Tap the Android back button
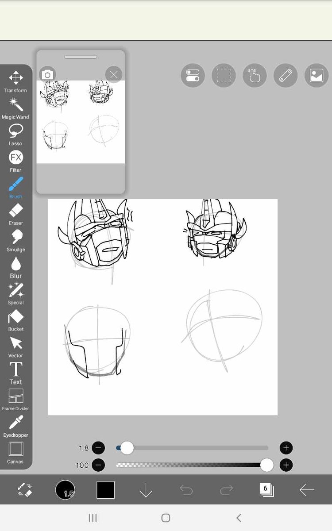Viewport: 332px width, 531px height. click(239, 518)
